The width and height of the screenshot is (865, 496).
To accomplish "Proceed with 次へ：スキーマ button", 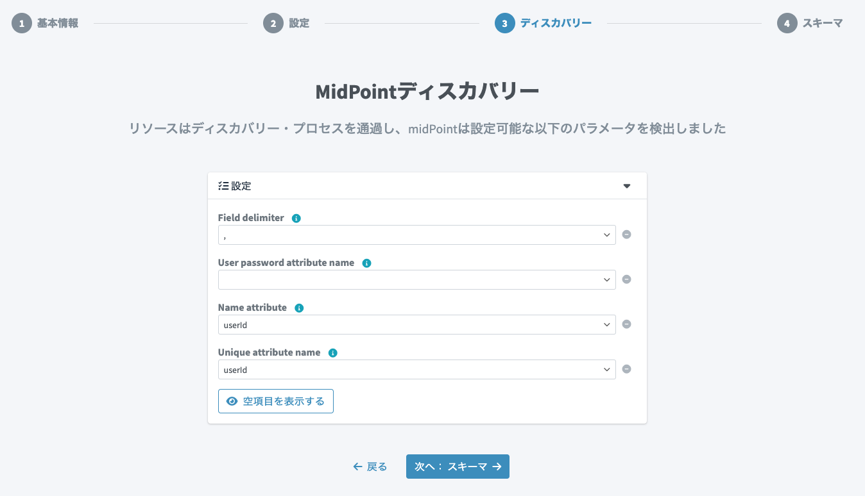I will [x=458, y=467].
